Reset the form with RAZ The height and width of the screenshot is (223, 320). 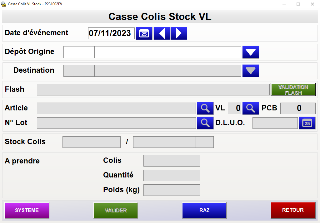204,211
